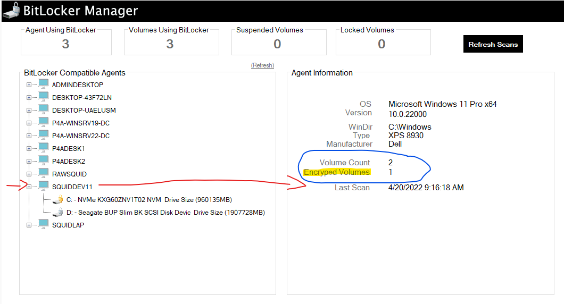Click the SQUIDLAP computer icon
Image resolution: width=564 pixels, height=304 pixels.
[44, 225]
